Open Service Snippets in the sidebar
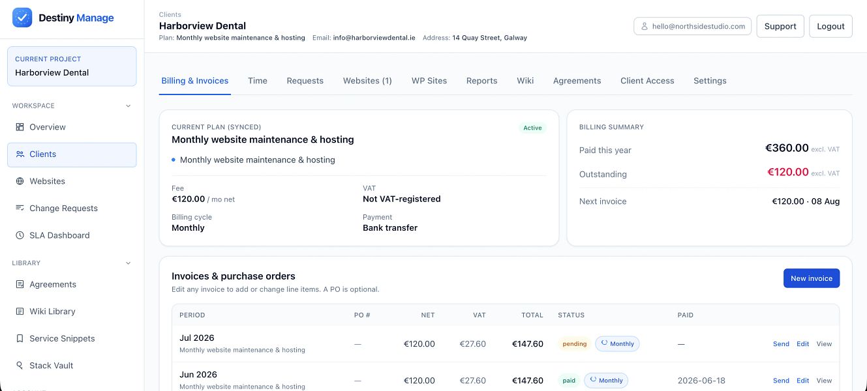Screen dimensions: 867x391 pyautogui.click(x=72, y=339)
